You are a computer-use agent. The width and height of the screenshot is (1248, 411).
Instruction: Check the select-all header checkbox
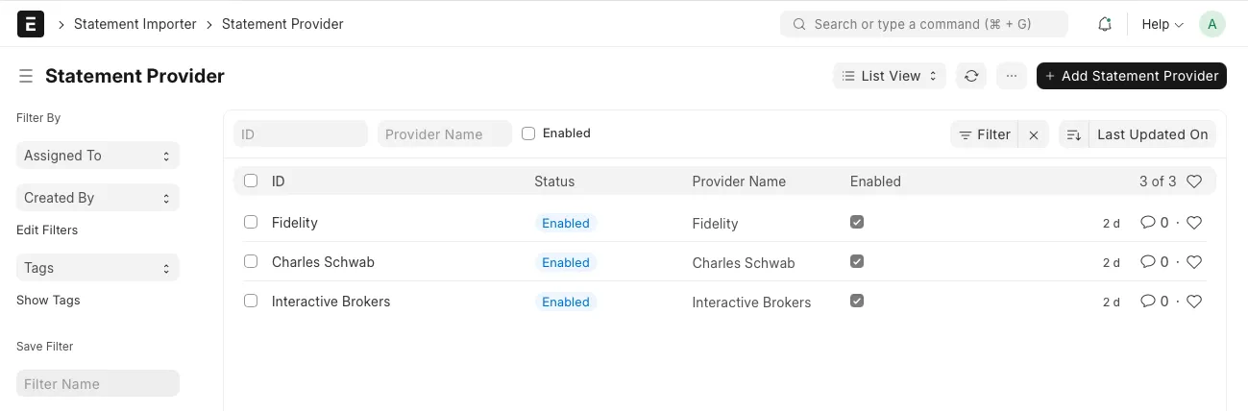click(251, 181)
